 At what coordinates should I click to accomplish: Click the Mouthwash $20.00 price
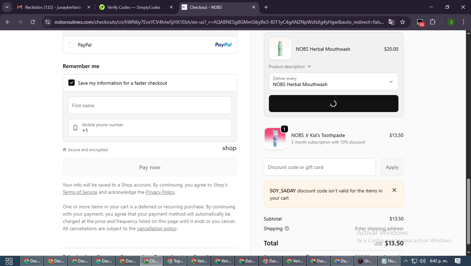pos(391,49)
